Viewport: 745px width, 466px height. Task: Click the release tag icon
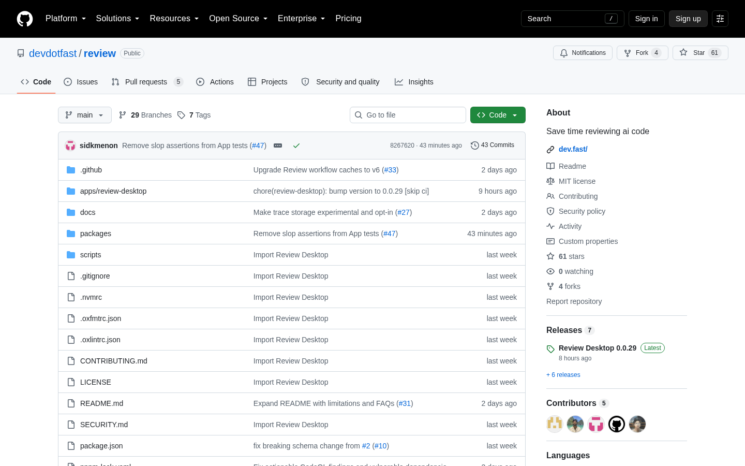point(550,349)
